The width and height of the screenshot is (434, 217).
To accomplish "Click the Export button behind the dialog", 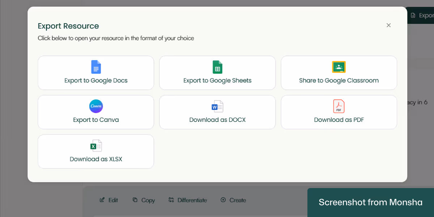I will (421, 16).
